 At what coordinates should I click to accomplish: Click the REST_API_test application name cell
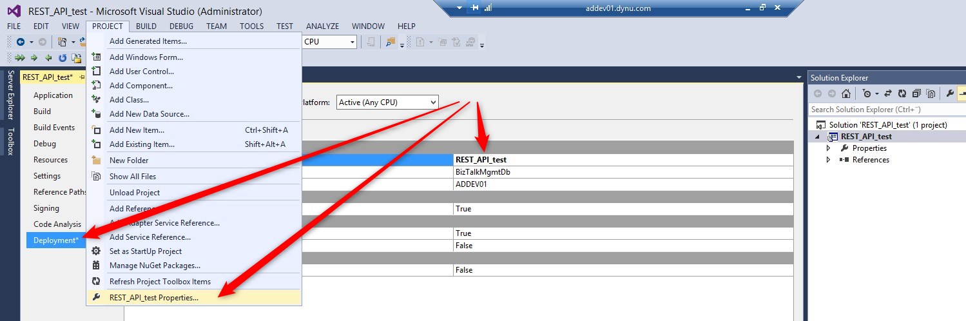[623, 160]
